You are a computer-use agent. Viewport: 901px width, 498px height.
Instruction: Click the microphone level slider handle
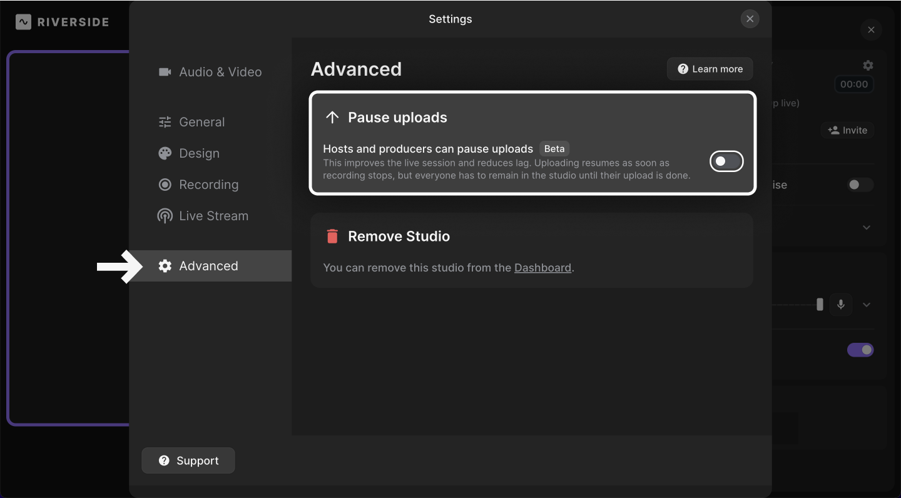click(x=820, y=305)
